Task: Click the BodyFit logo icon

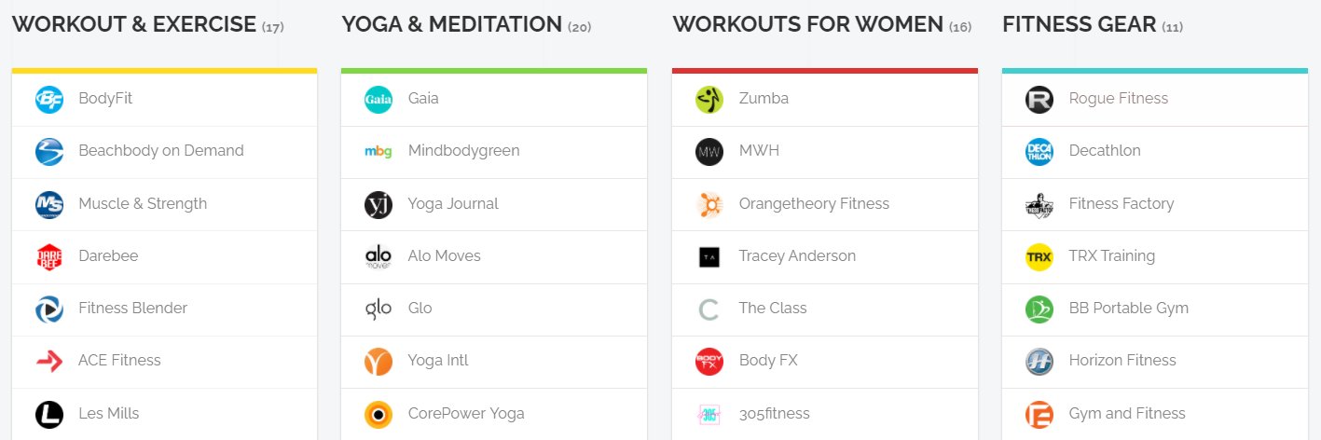Action: pos(48,99)
